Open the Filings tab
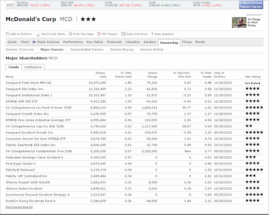 click(187, 42)
